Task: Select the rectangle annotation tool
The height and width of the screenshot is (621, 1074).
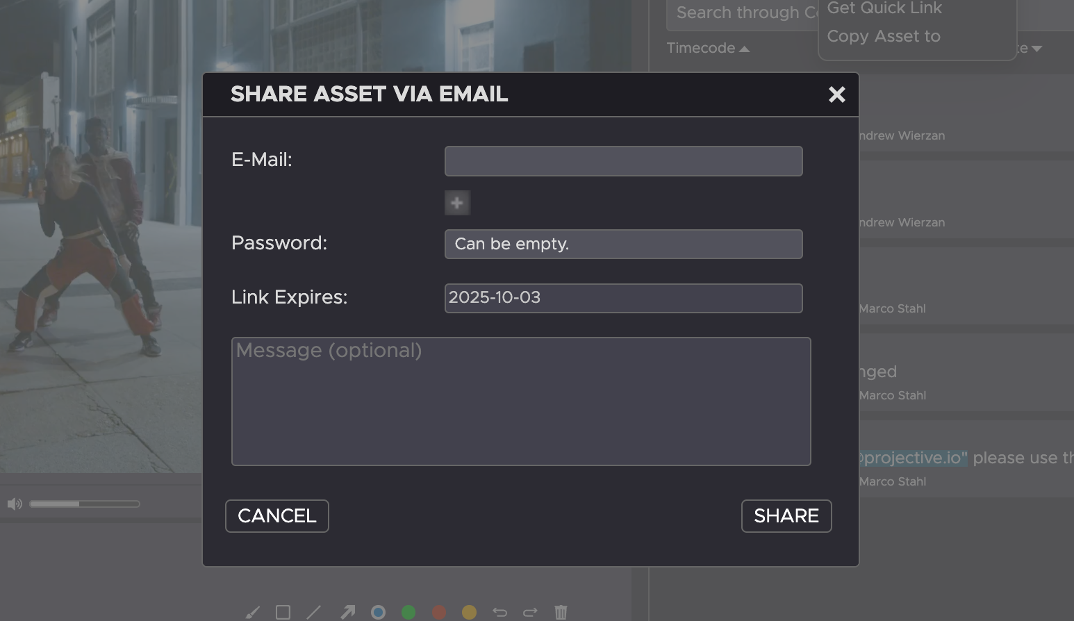Action: [x=283, y=612]
